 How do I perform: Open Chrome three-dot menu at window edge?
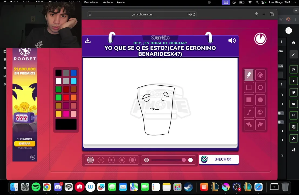click(x=296, y=19)
